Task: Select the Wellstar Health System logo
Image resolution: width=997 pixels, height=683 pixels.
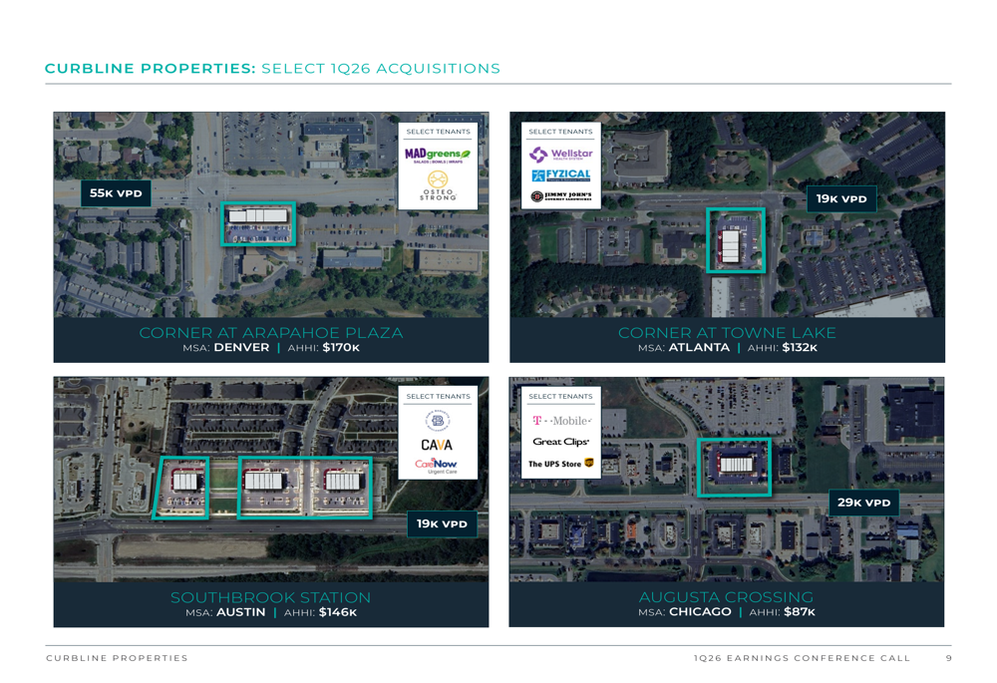Action: pyautogui.click(x=560, y=155)
